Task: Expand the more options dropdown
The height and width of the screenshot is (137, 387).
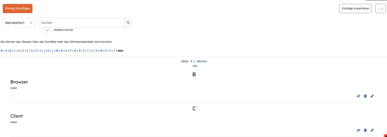Action: point(381,8)
